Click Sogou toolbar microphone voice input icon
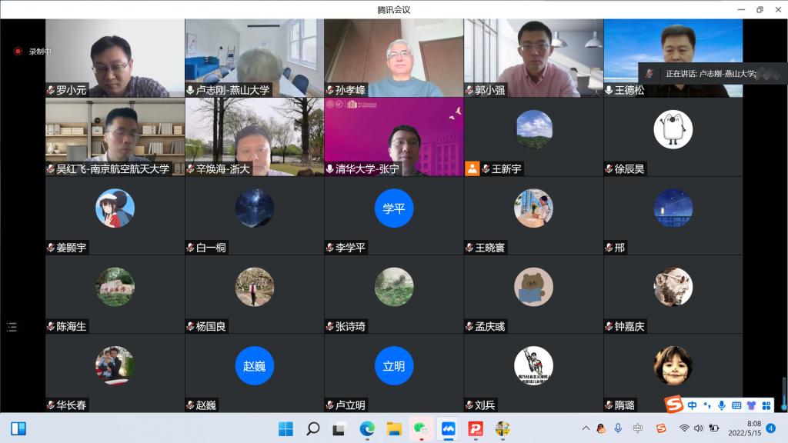The width and height of the screenshot is (788, 443). (x=721, y=405)
